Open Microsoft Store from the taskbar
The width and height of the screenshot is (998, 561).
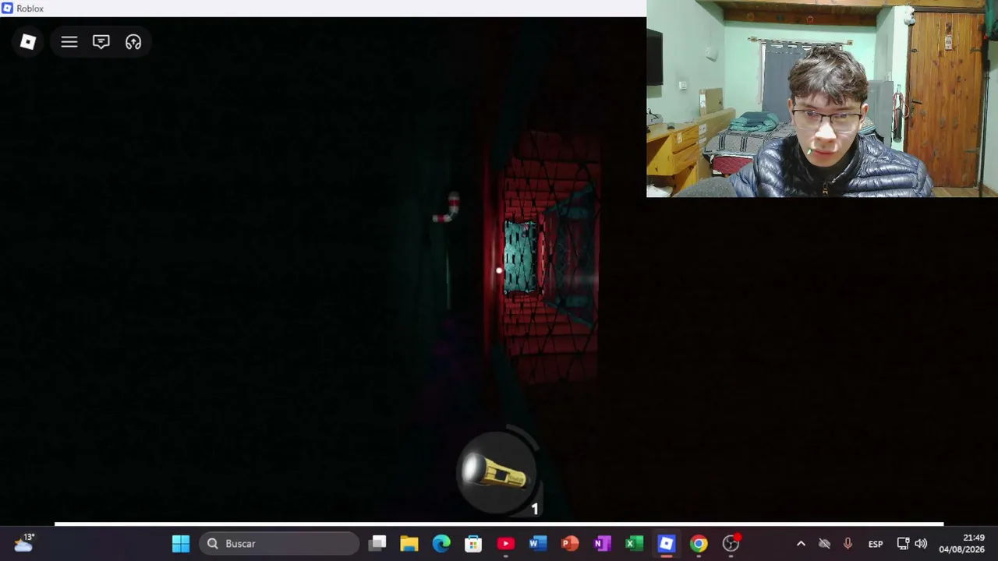(x=473, y=544)
